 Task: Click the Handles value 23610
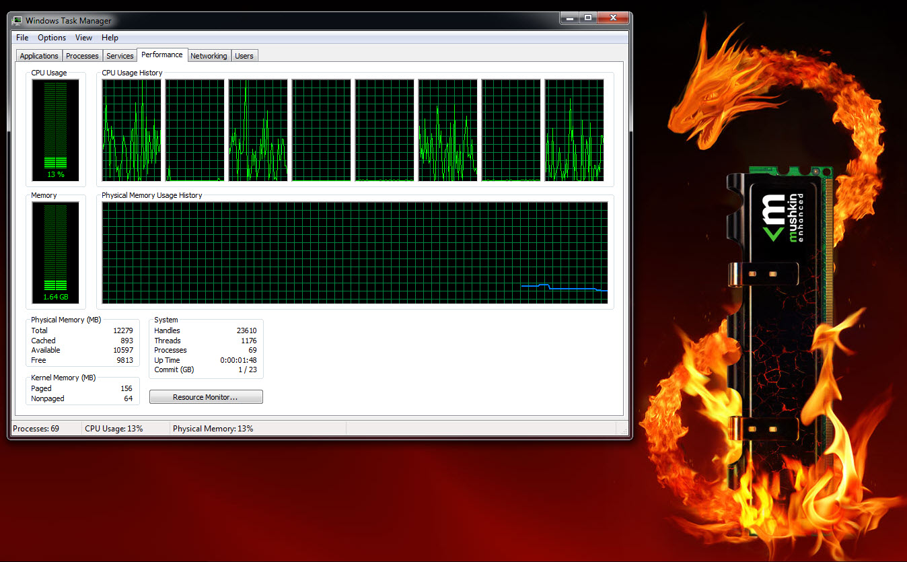[247, 330]
